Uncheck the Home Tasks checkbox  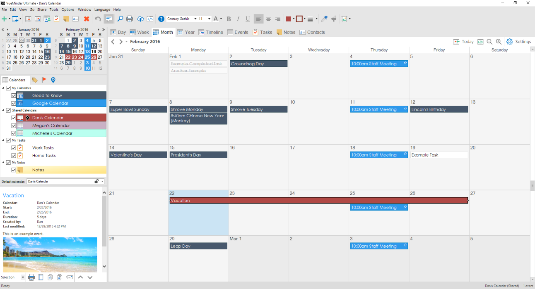pyautogui.click(x=14, y=156)
